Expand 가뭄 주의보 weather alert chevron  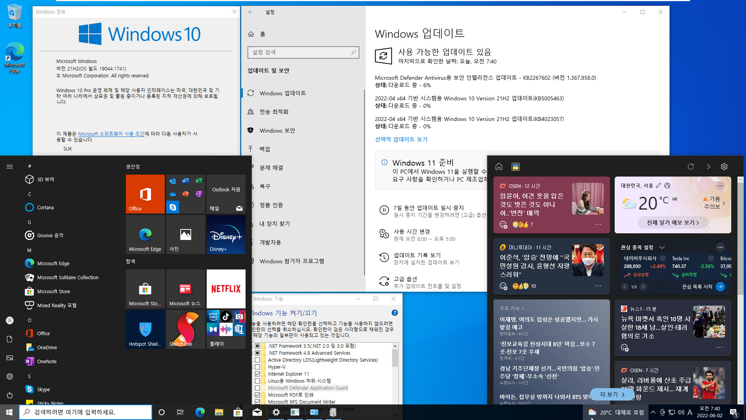tap(724, 203)
